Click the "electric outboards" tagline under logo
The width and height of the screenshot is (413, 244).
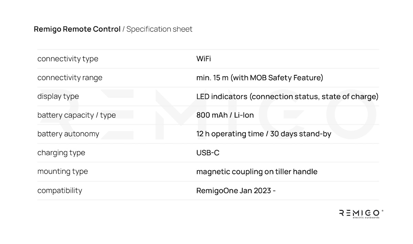point(366,218)
